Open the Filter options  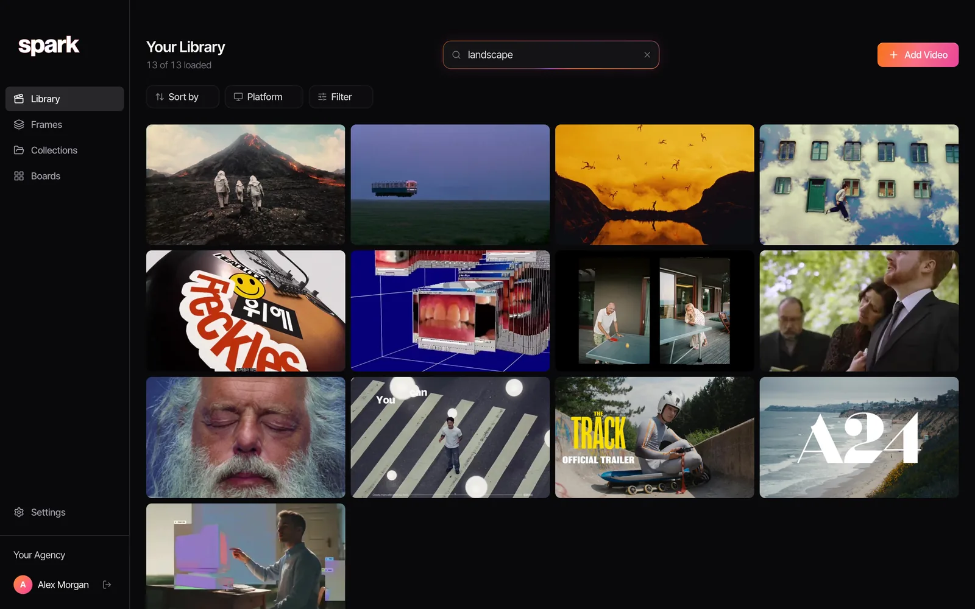coord(341,97)
